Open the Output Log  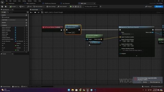point(16,87)
